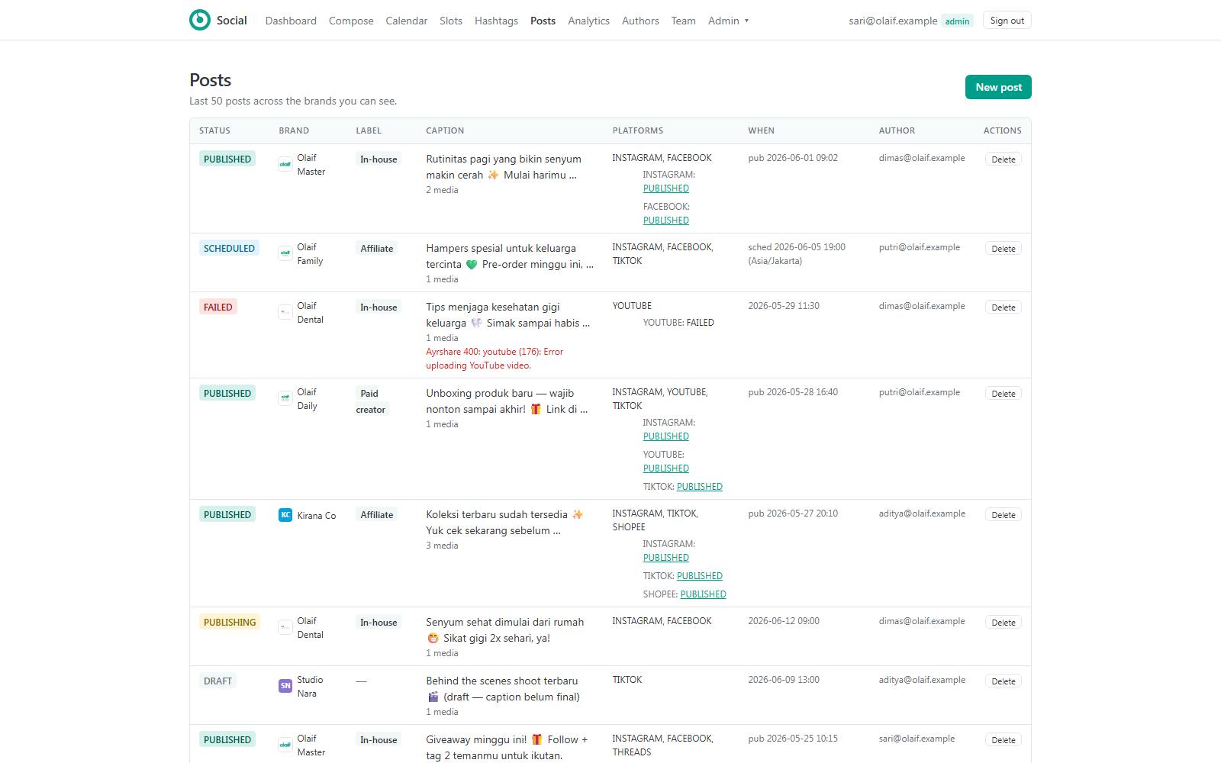Open the Compose page
Image resolution: width=1221 pixels, height=763 pixels.
point(351,21)
